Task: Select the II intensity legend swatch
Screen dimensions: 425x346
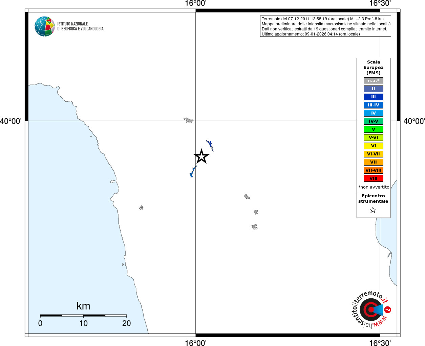Action: tap(374, 89)
